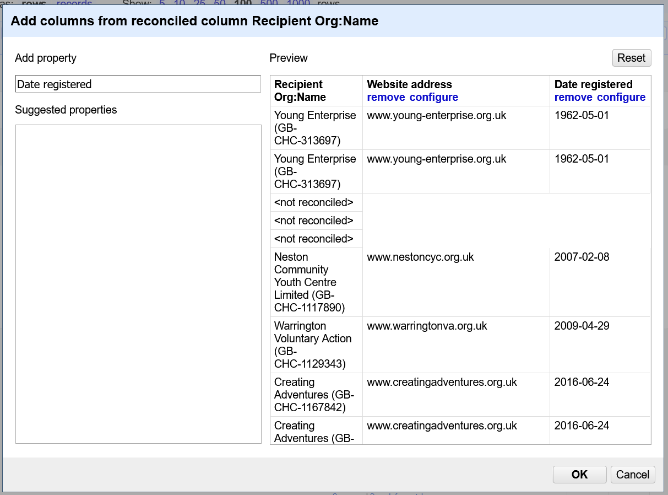
Task: Click the empty Suggested properties list
Action: click(x=138, y=284)
